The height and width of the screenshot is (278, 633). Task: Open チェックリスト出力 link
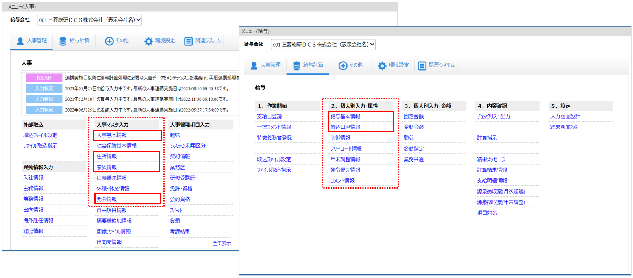pyautogui.click(x=494, y=116)
